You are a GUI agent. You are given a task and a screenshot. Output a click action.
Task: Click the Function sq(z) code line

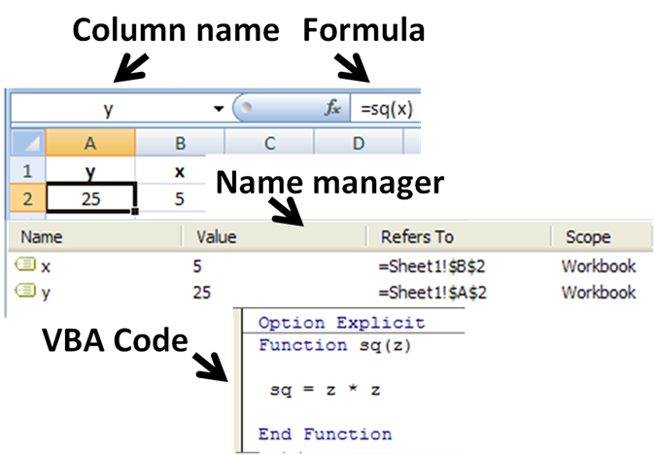(317, 345)
